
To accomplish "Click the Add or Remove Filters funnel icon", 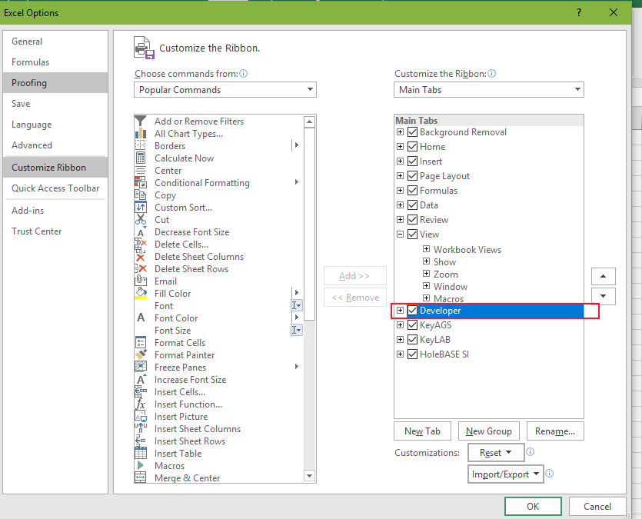I will (141, 121).
